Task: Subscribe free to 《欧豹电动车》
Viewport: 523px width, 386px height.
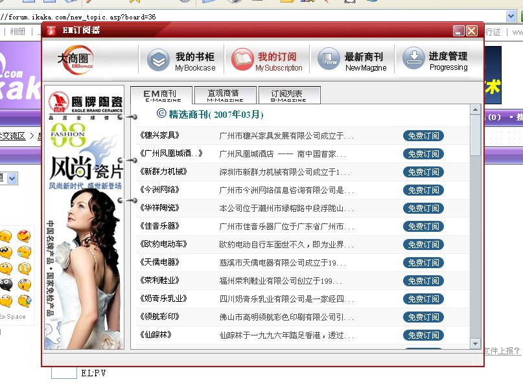Action: click(x=423, y=245)
